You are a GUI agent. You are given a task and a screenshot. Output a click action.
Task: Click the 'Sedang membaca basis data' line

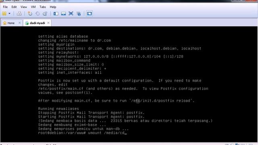[x=125, y=121]
